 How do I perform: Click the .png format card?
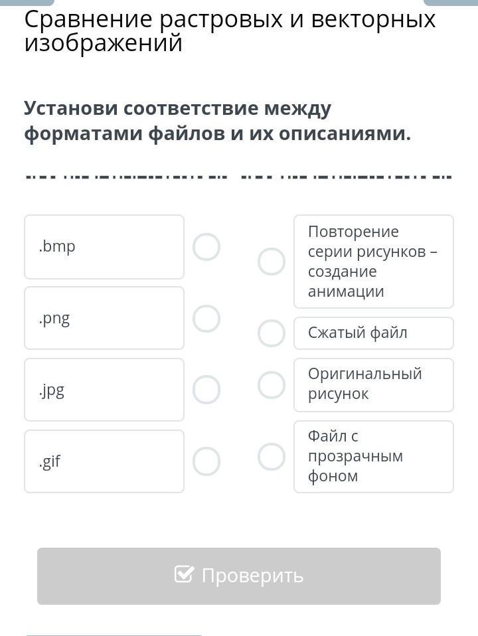pos(104,319)
